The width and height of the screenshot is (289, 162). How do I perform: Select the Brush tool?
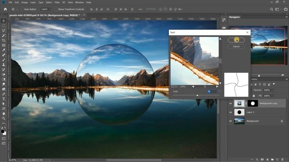(x=4, y=60)
